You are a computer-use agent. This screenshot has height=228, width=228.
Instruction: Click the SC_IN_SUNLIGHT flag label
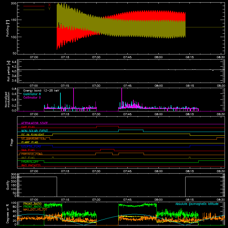33,135
